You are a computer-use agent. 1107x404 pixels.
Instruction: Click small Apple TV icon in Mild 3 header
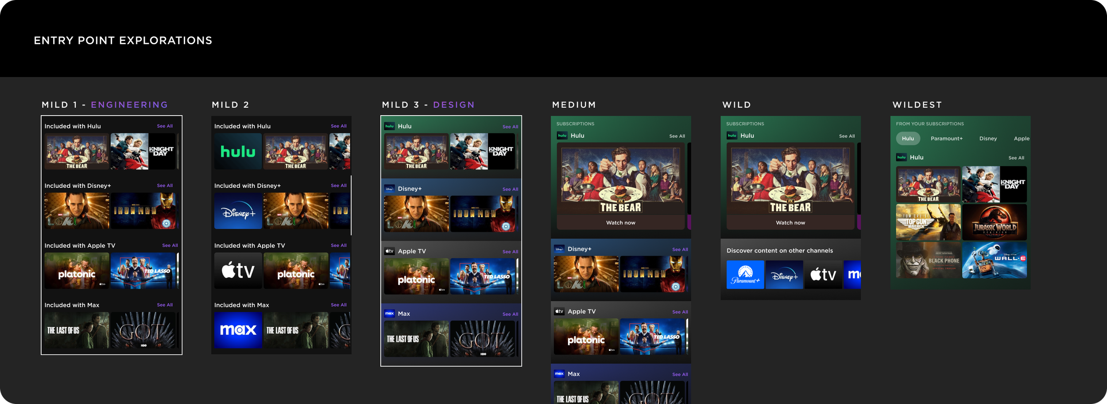coord(389,251)
